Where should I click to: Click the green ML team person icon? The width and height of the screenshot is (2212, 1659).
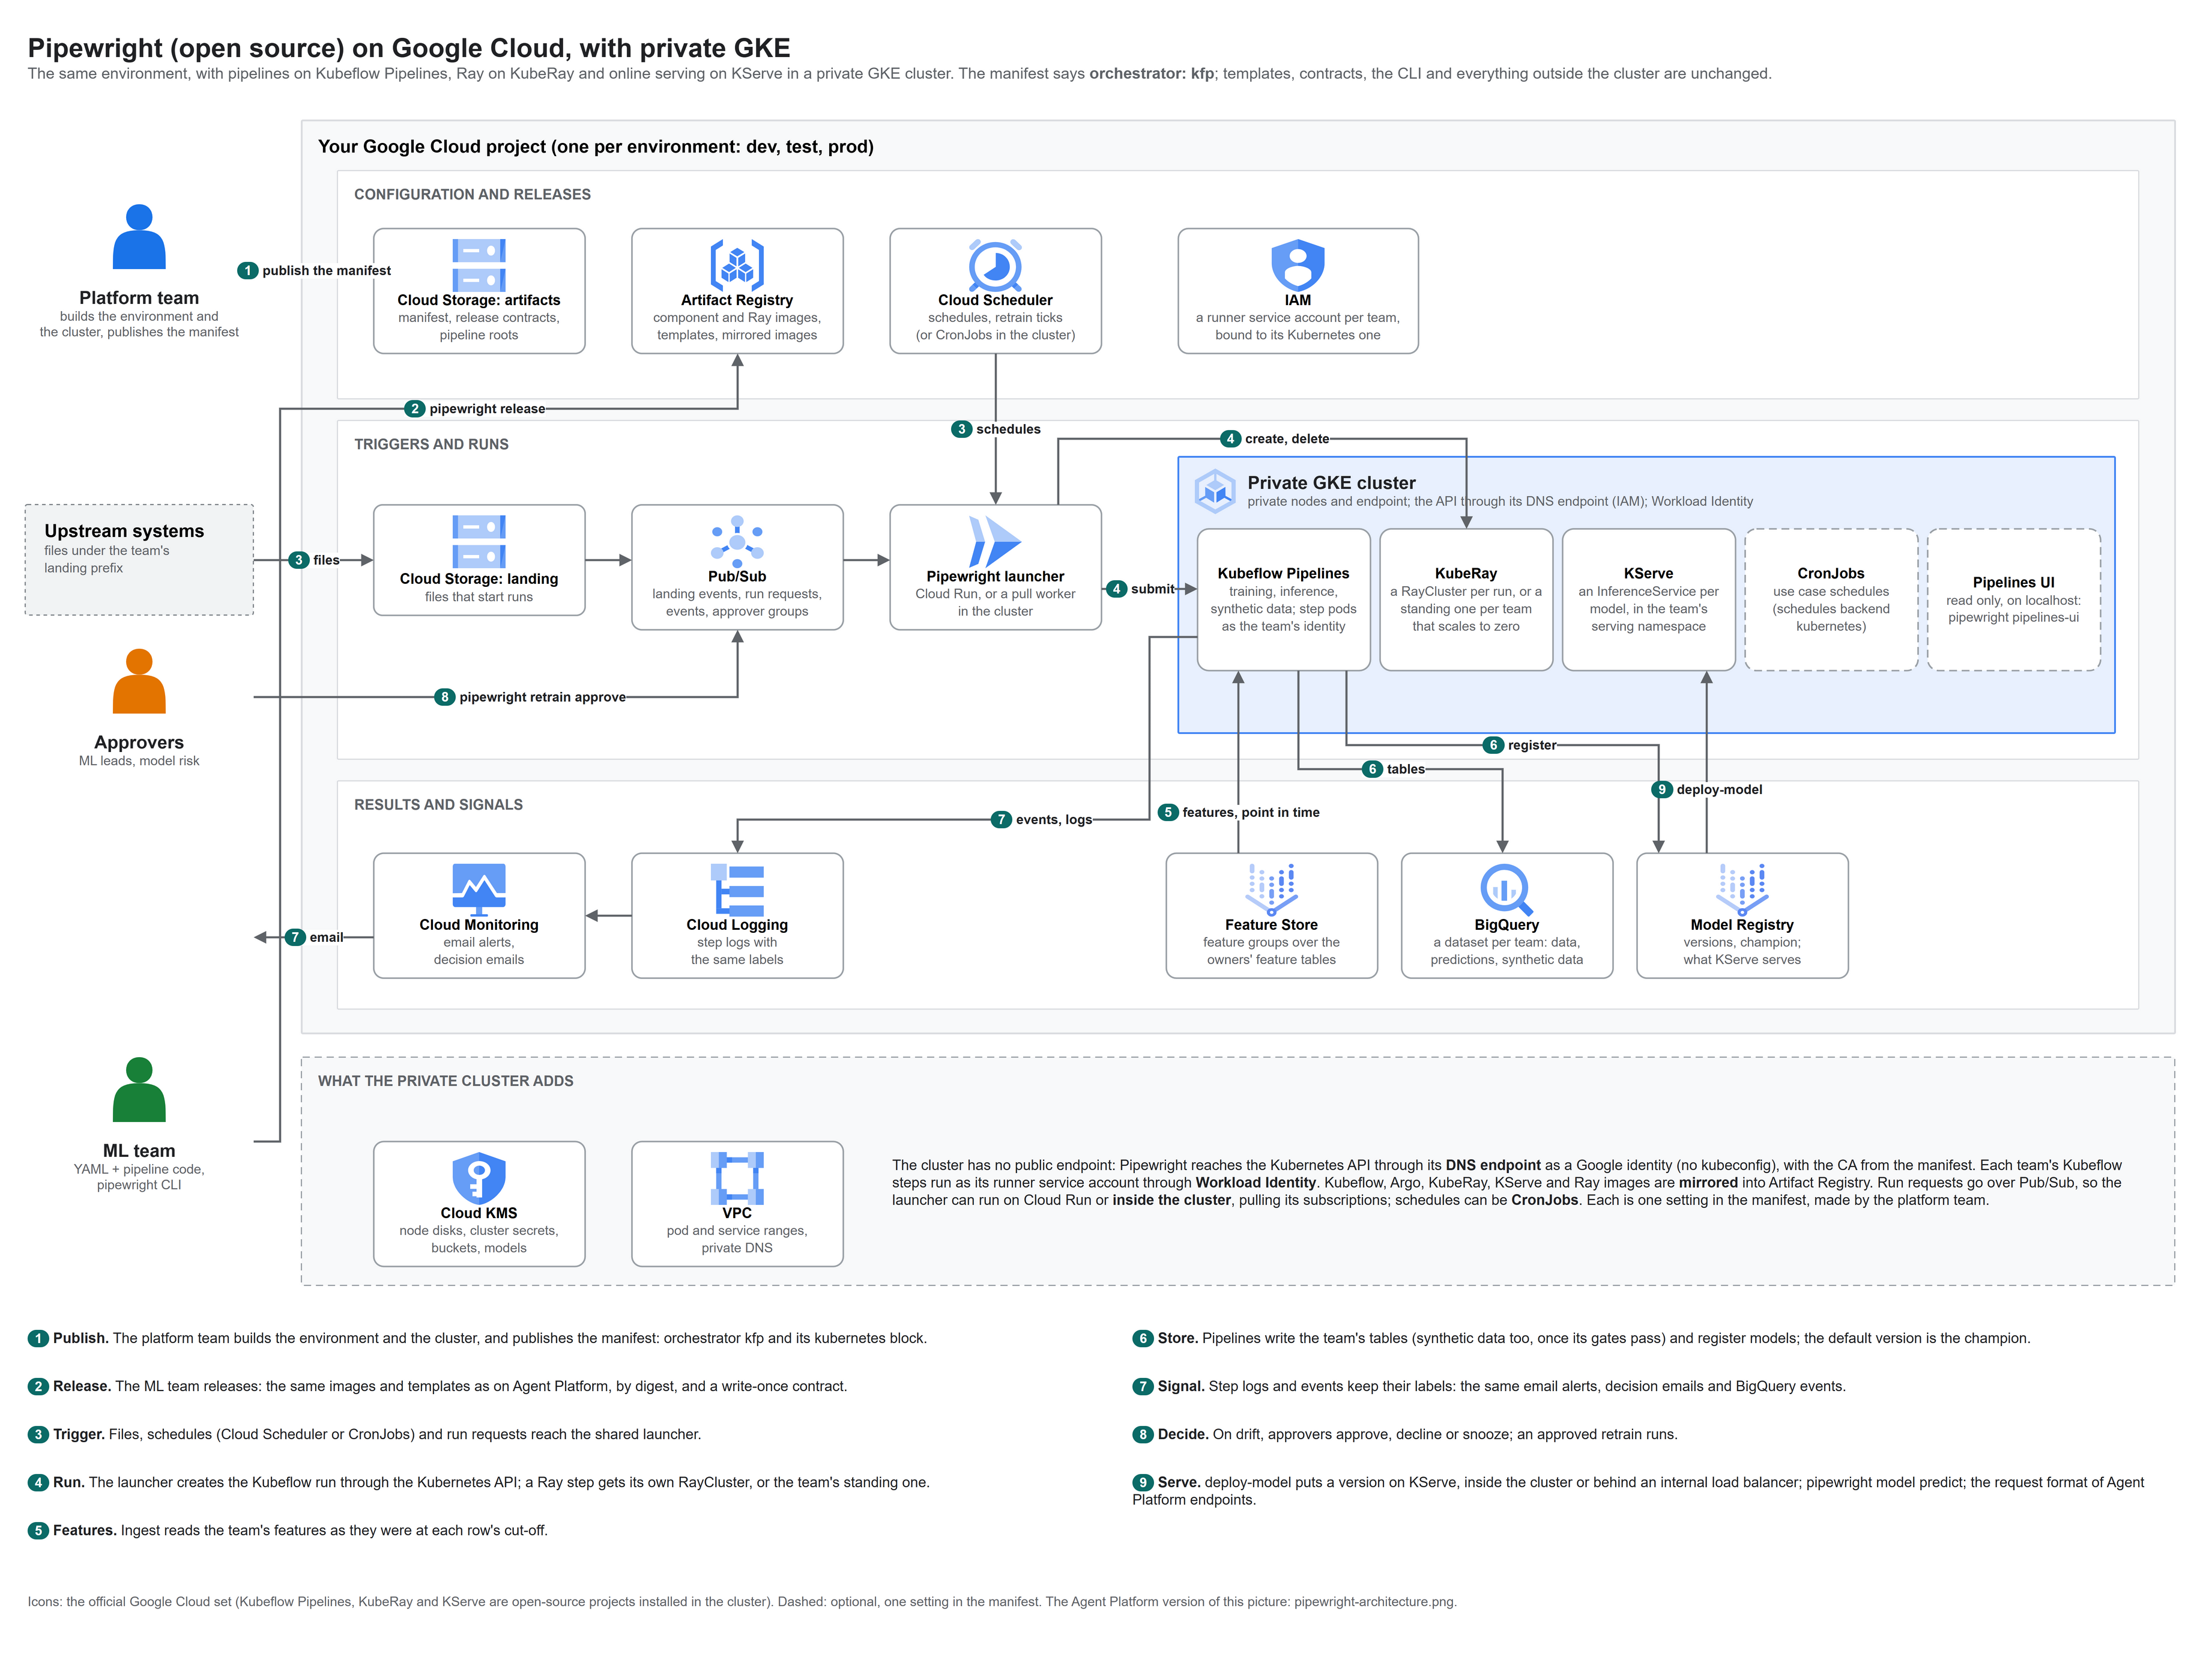pos(139,1090)
